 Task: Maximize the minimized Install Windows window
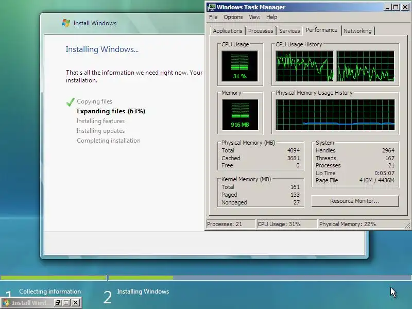coord(66,303)
